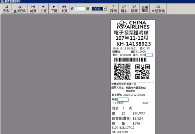Expand the 100% zoom dropdown arrow

105,9
